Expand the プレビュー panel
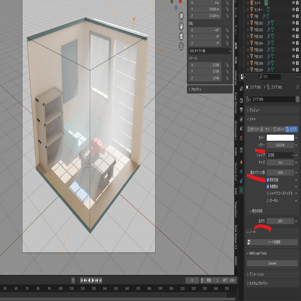Viewport: 301px width, 301px height. [272, 110]
